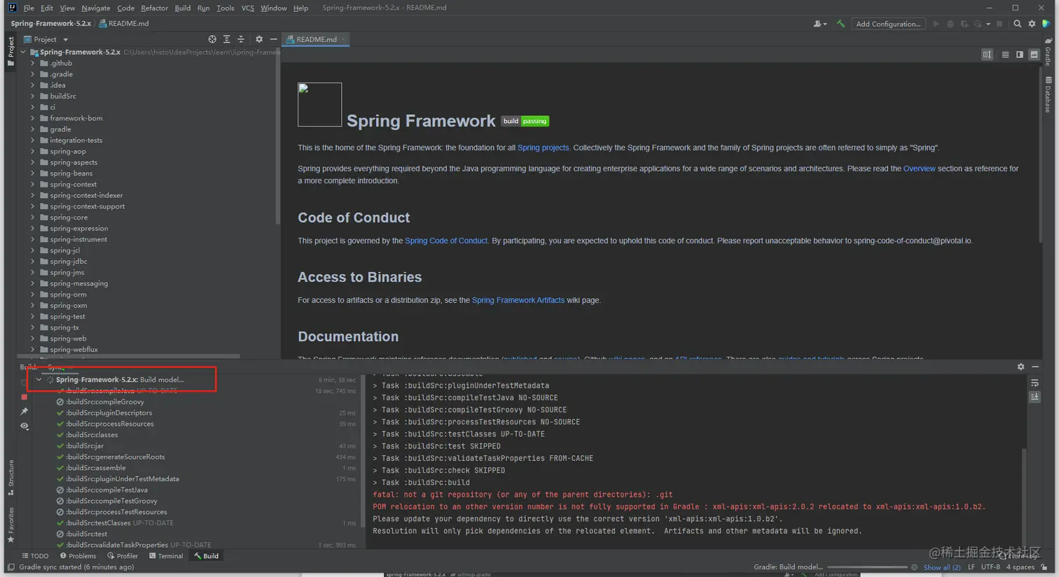Toggle soft-wrap in build console
The height and width of the screenshot is (577, 1059).
[x=1034, y=383]
